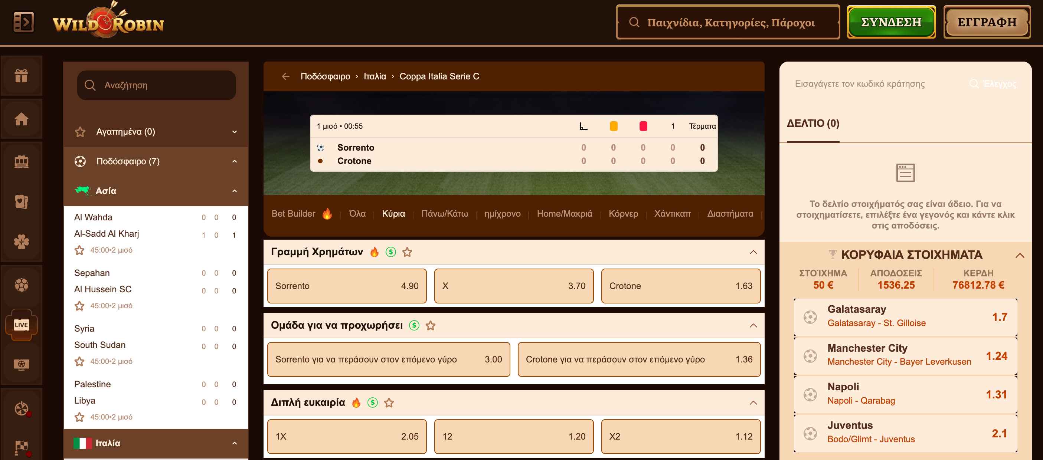Open the Κόρνερ markets tab
The height and width of the screenshot is (460, 1043).
point(623,214)
